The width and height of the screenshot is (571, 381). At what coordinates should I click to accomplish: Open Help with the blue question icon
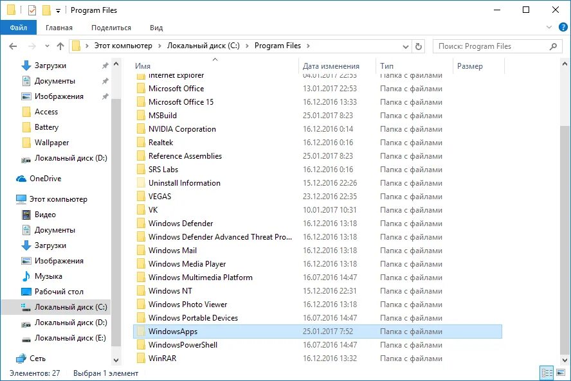(x=563, y=27)
